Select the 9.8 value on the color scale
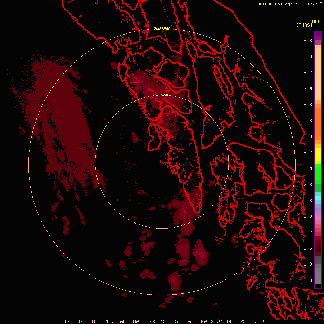The width and height of the screenshot is (324, 324). [x=308, y=40]
